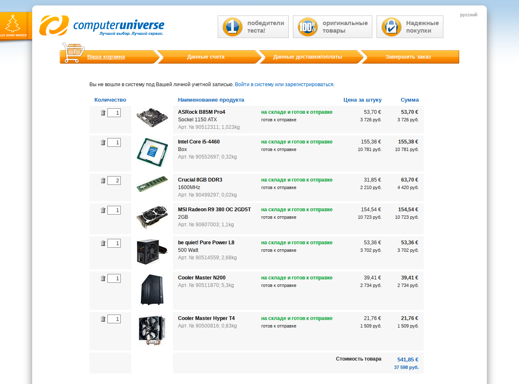Remove Intel Core i5-4460 via trash icon
Viewport: 519px width, 384px height.
point(103,143)
